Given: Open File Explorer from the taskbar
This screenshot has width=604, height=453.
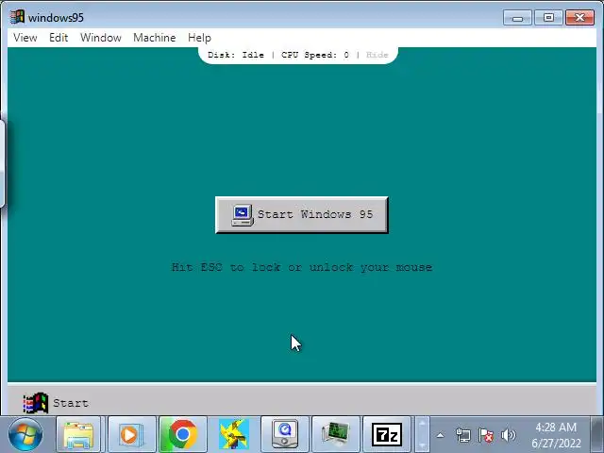Looking at the screenshot, I should coord(78,435).
